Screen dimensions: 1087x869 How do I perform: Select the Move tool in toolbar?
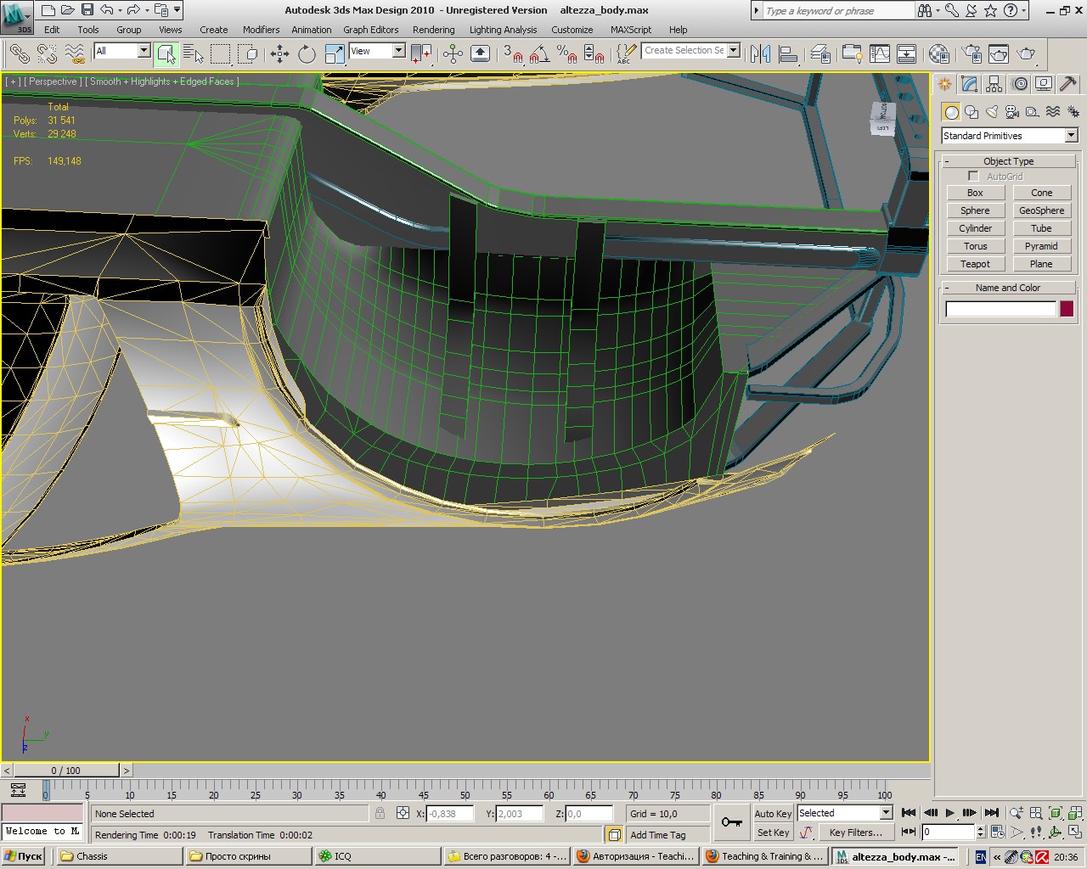coord(279,54)
